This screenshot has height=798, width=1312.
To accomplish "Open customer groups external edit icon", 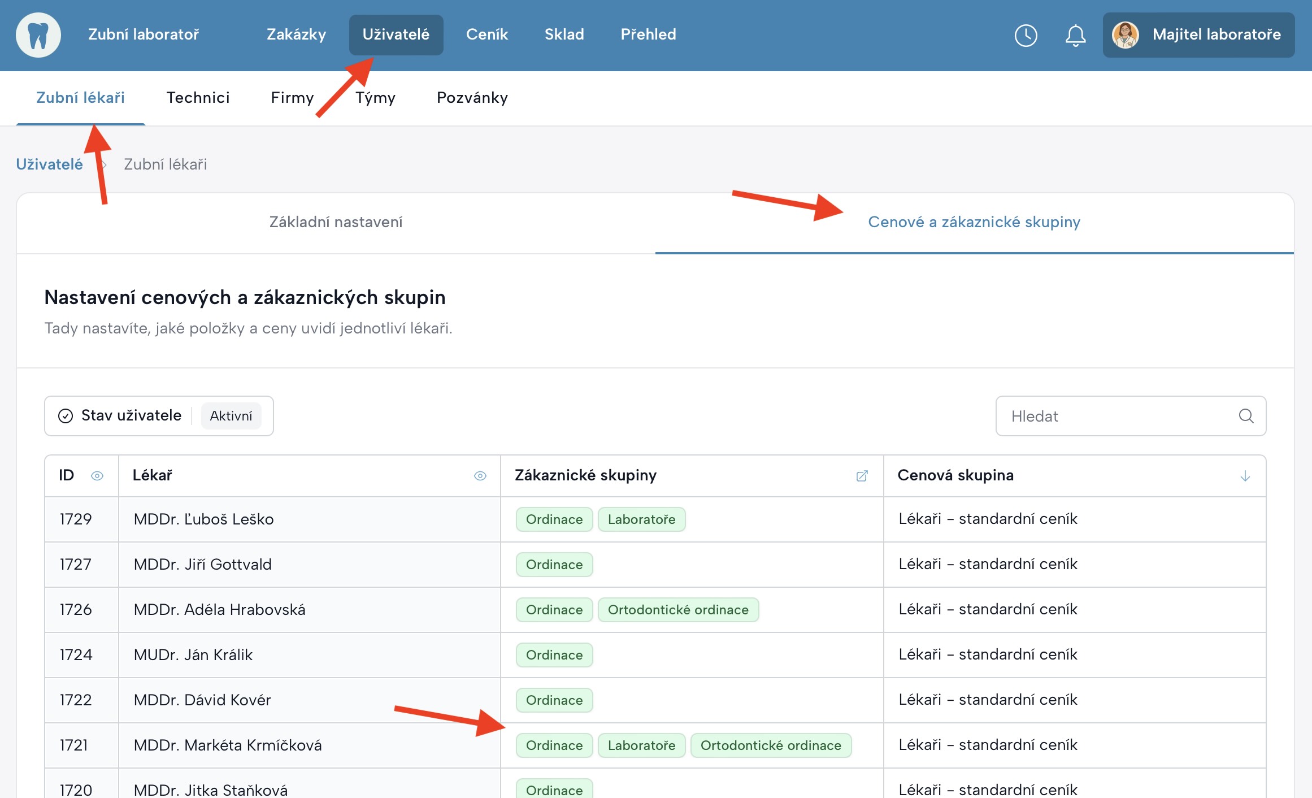I will coord(862,476).
